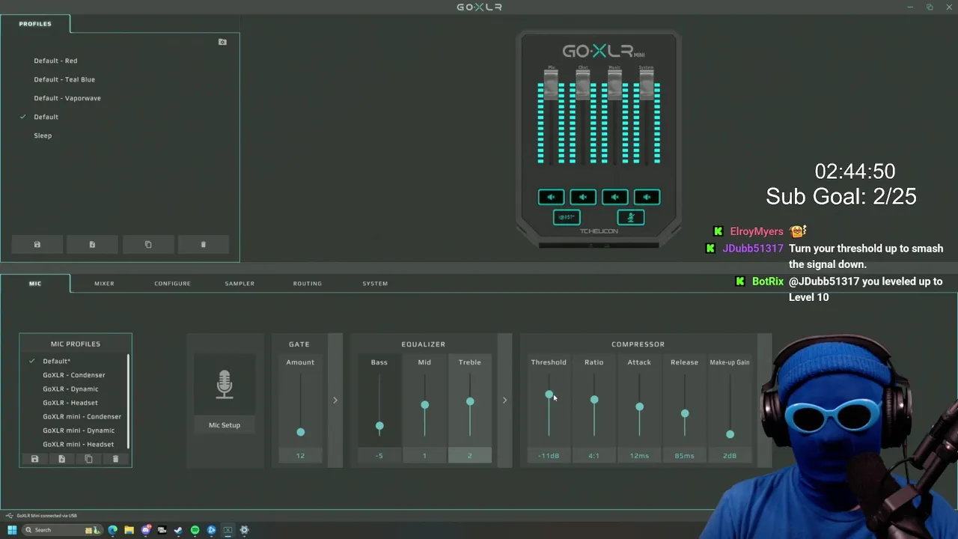Click the Make-up Gain slider handle

[730, 434]
